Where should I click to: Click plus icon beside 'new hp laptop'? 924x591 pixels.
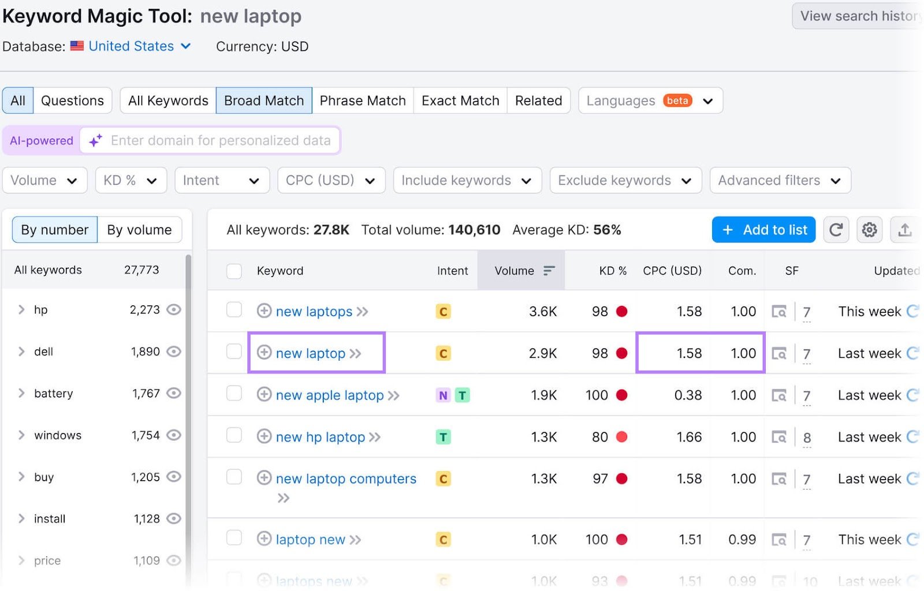coord(264,436)
